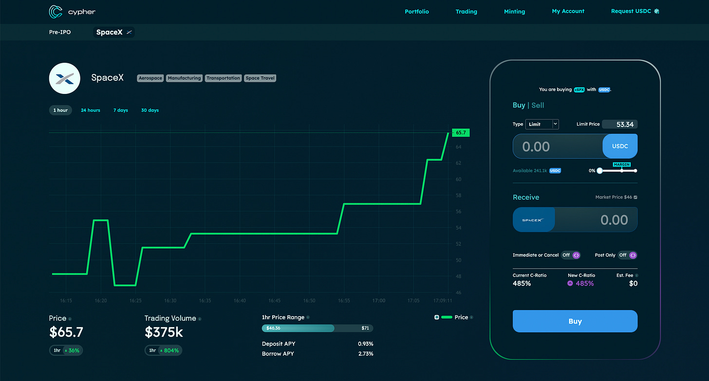Image resolution: width=709 pixels, height=381 pixels.
Task: Switch chart to 7 days range
Action: pos(121,110)
